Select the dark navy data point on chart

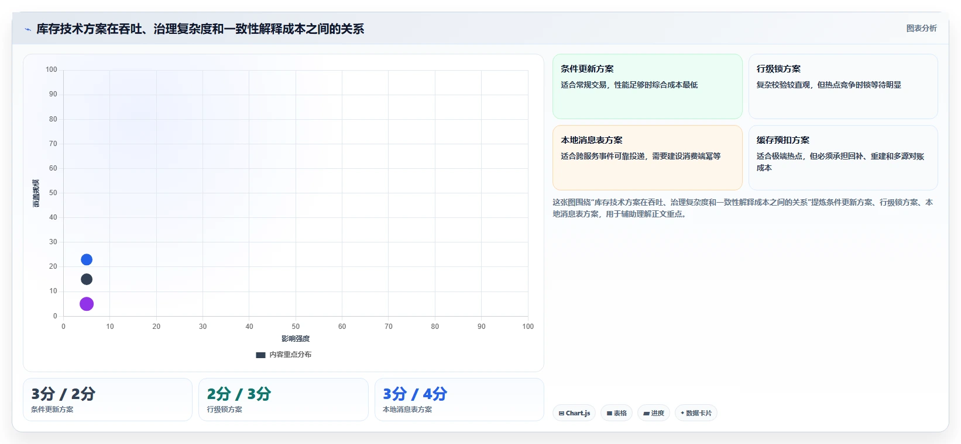point(87,279)
